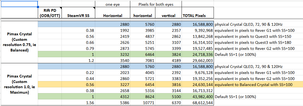This screenshot has width=303, height=106.
Task: Select cell with value 1992
Action: click(113, 30)
